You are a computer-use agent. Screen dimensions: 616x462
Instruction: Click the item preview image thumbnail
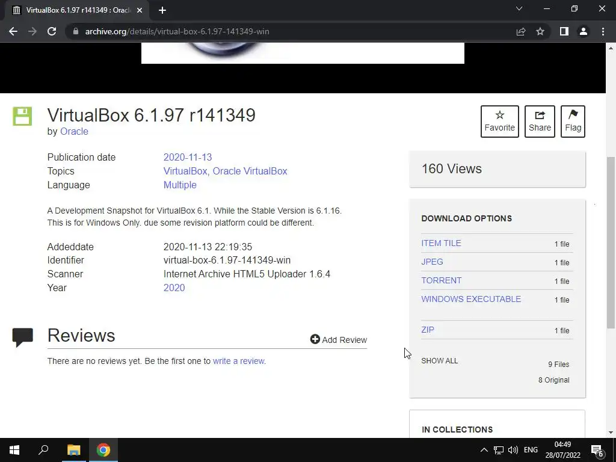pos(303,53)
